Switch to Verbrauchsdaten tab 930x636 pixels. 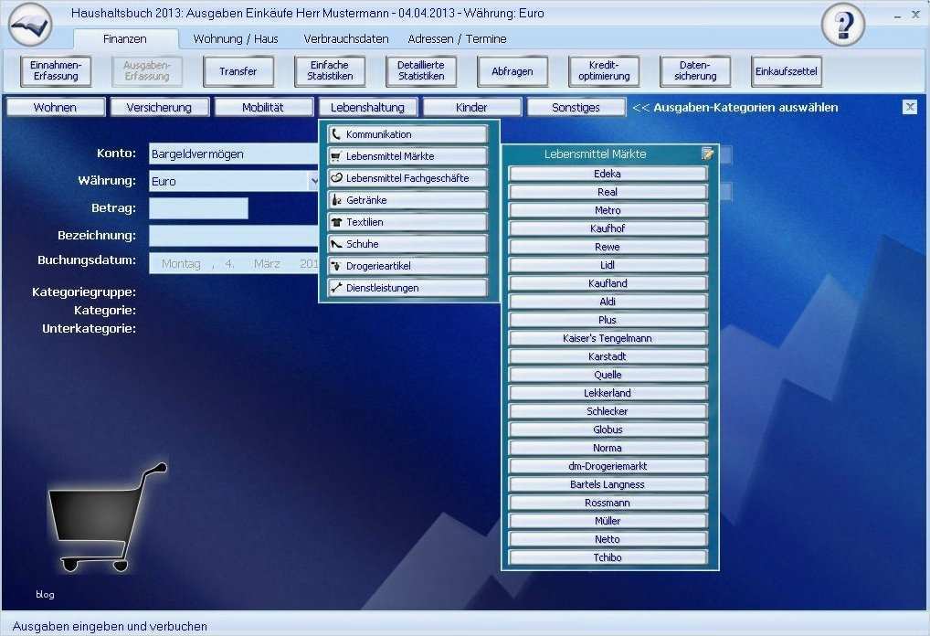point(346,39)
